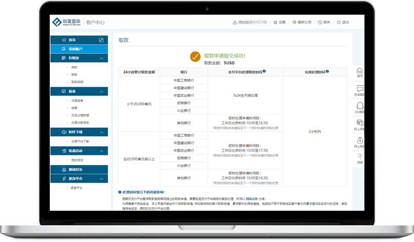Open the 我的账户 sidebar section

tap(79, 49)
